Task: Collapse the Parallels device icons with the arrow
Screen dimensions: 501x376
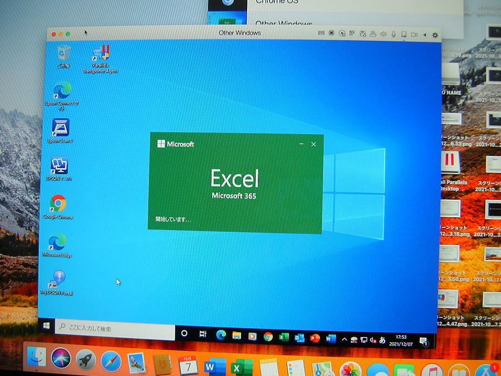Action: [x=425, y=35]
